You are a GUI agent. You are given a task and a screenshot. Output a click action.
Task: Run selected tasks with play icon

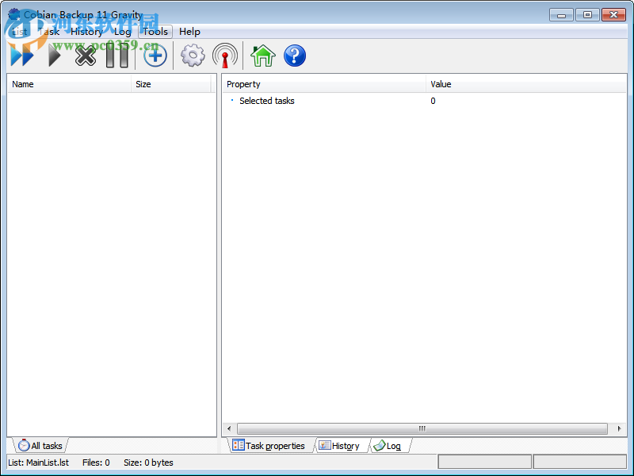coord(55,56)
